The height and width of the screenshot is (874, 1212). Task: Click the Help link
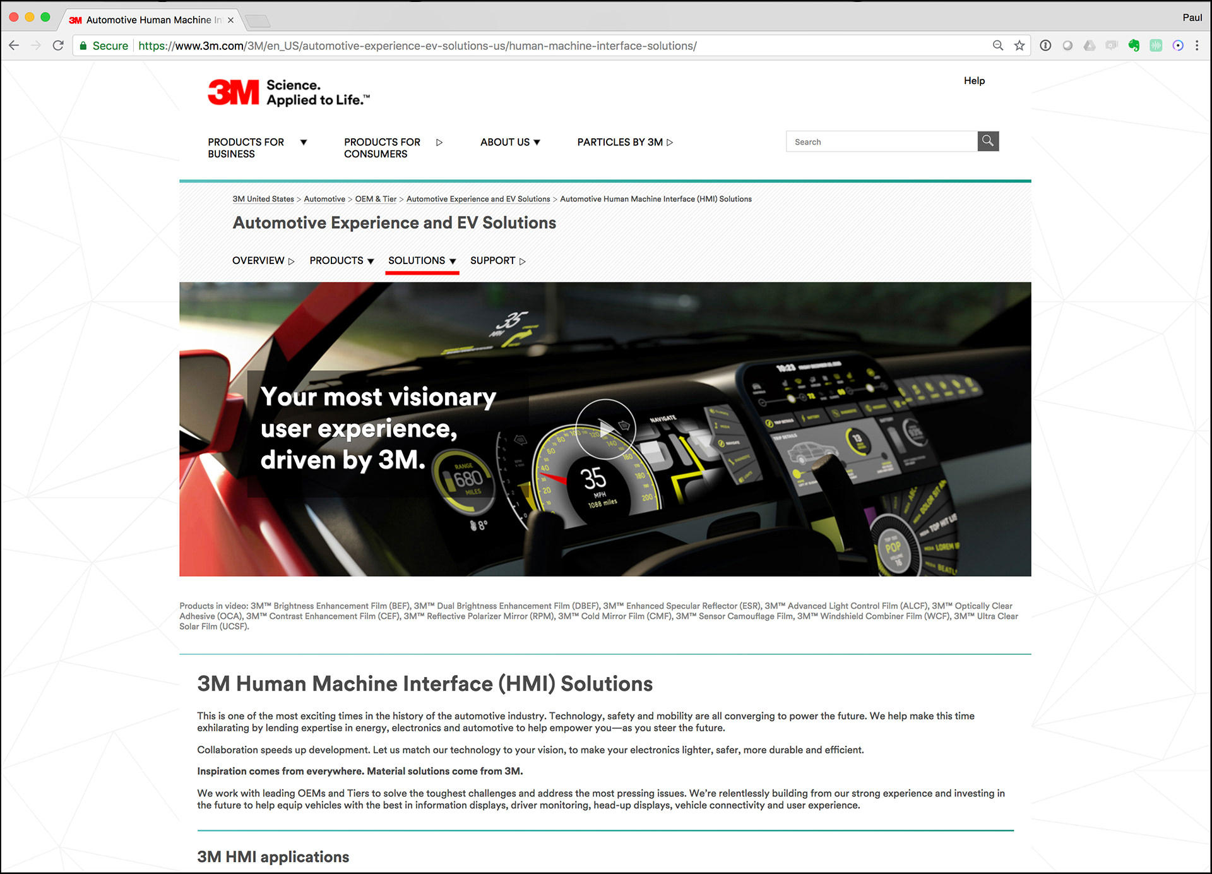[974, 80]
